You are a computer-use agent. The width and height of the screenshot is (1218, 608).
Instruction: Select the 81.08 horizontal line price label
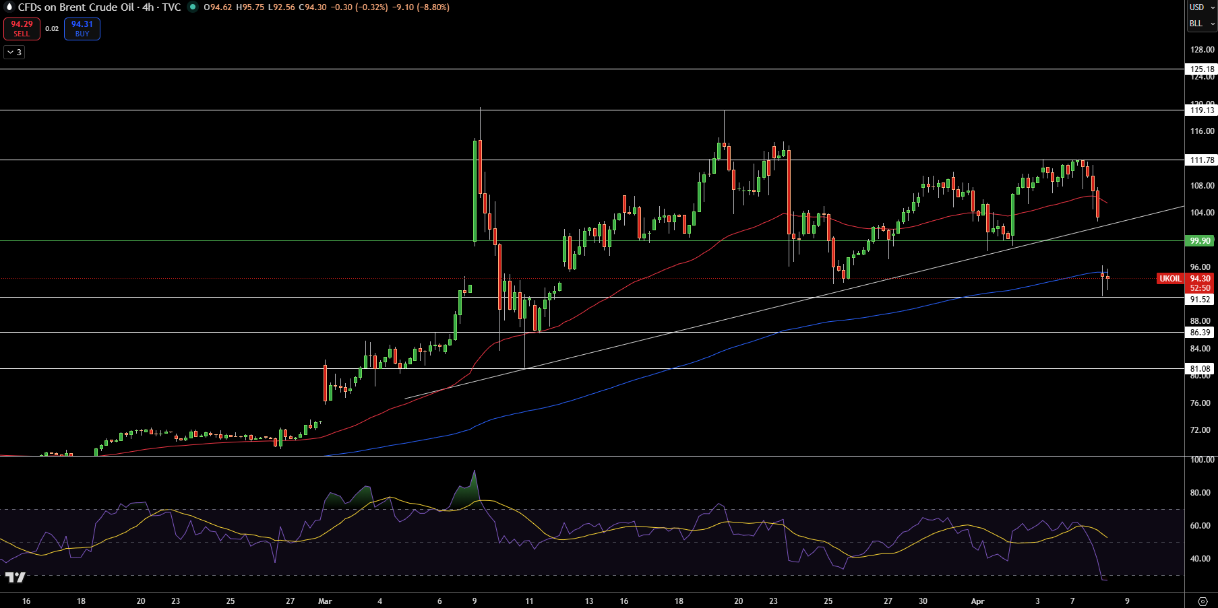(x=1200, y=368)
